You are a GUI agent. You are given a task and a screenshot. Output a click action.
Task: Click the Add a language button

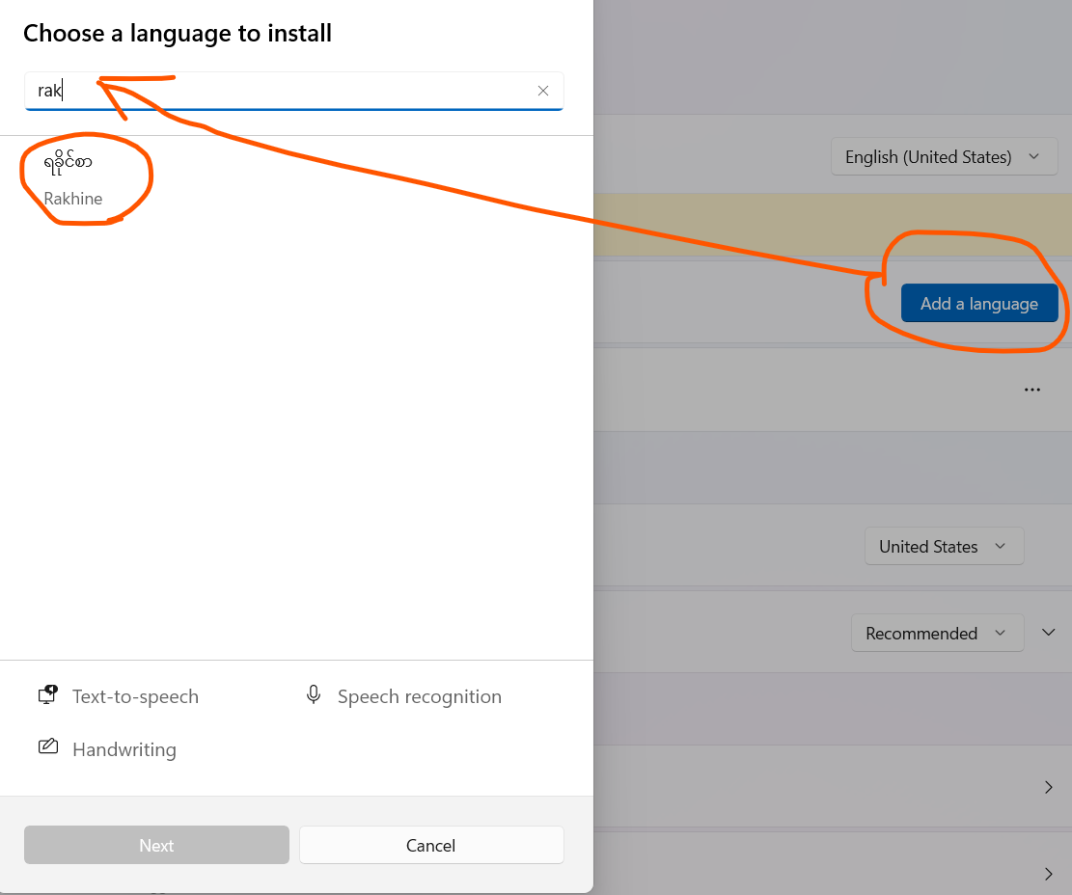pyautogui.click(x=978, y=304)
